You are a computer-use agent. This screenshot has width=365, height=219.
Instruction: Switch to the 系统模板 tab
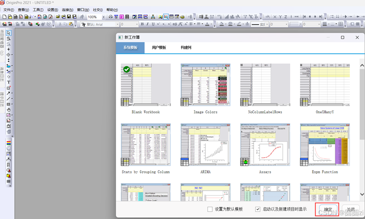point(130,48)
